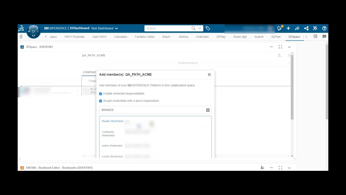This screenshot has width=346, height=195.
Task: Click into the top Search field
Action: [x=168, y=28]
